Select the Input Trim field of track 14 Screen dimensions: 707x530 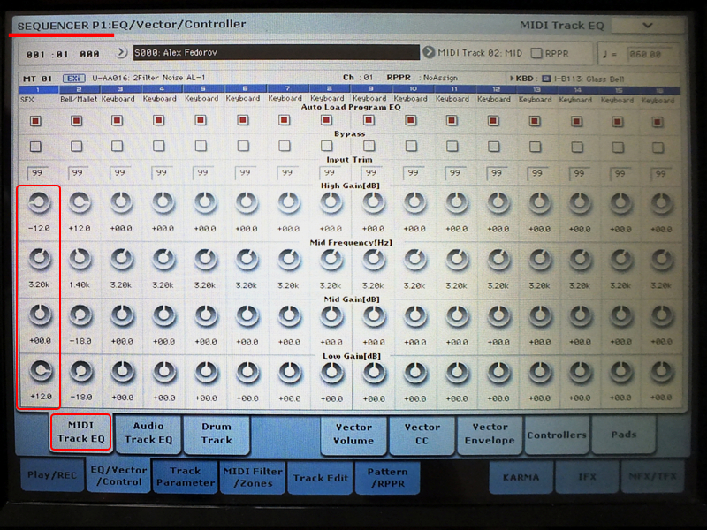pos(579,173)
